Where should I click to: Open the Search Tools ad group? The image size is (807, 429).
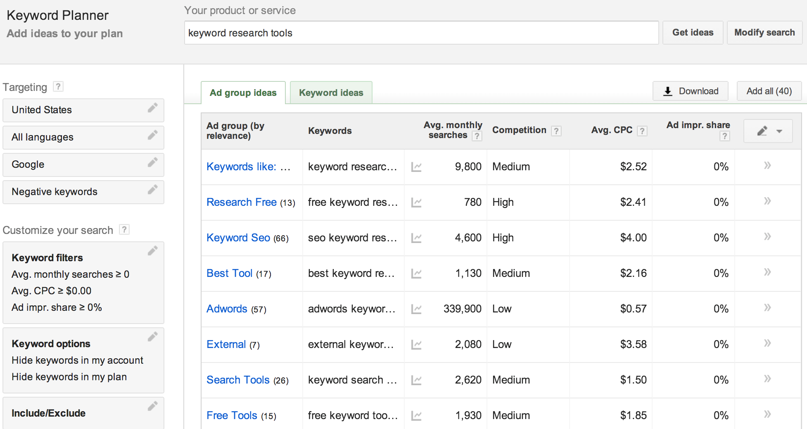point(238,380)
